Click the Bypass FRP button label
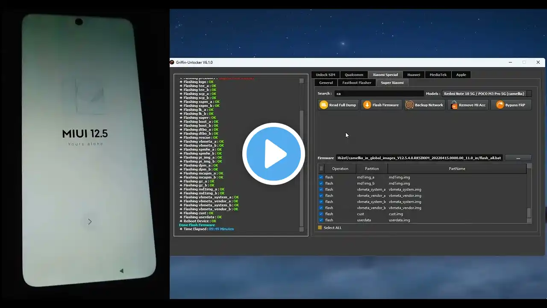 [x=515, y=105]
